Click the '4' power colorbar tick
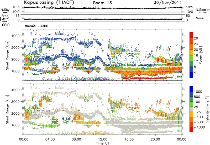 195,72
